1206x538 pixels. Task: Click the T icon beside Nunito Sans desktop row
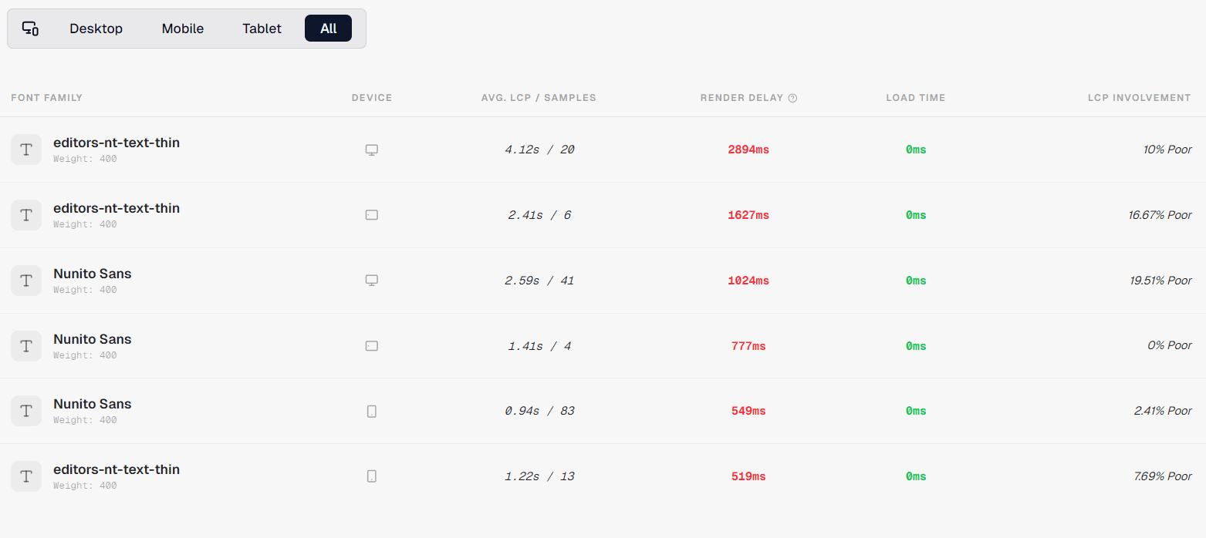tap(25, 280)
